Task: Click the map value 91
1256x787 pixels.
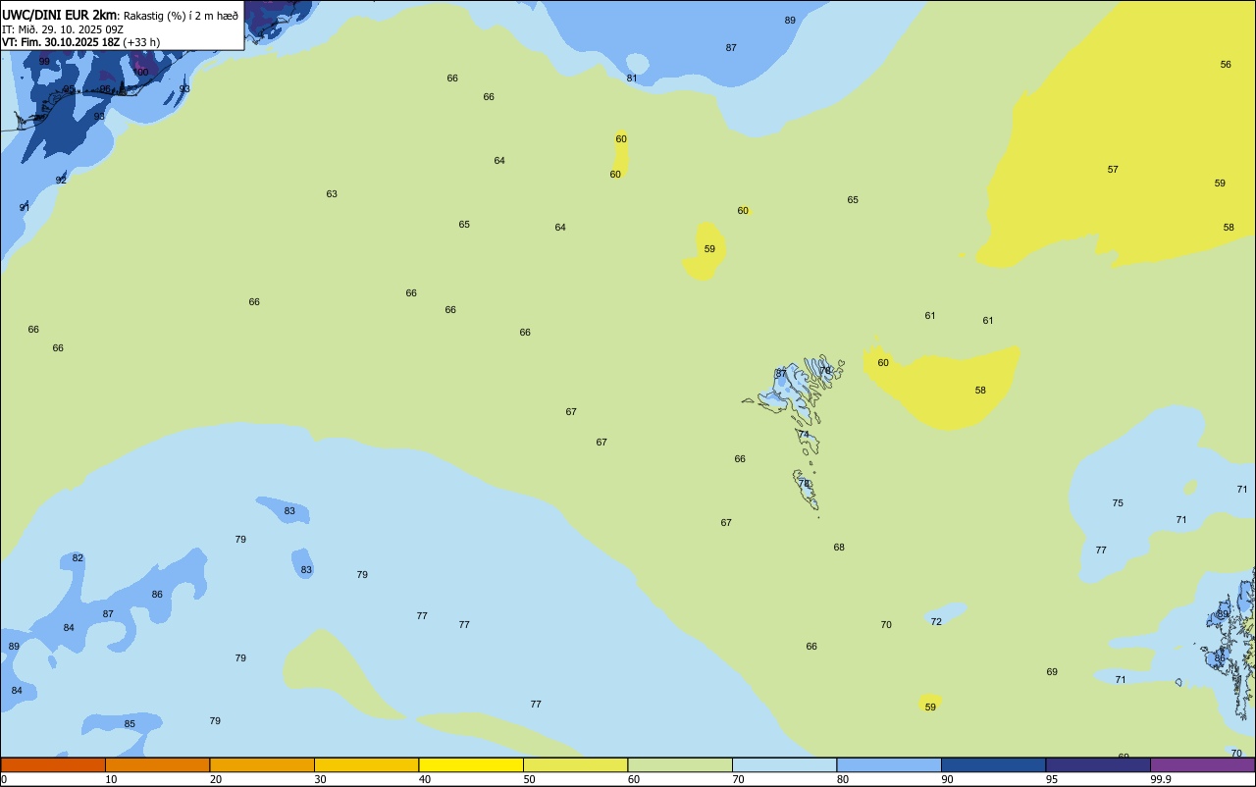Action: [25, 207]
